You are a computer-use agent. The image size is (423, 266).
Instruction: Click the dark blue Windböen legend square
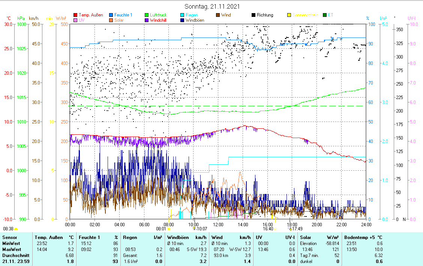tap(182, 21)
